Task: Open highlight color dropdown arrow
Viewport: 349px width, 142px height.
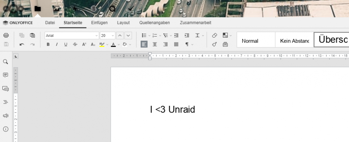Action: click(x=107, y=45)
